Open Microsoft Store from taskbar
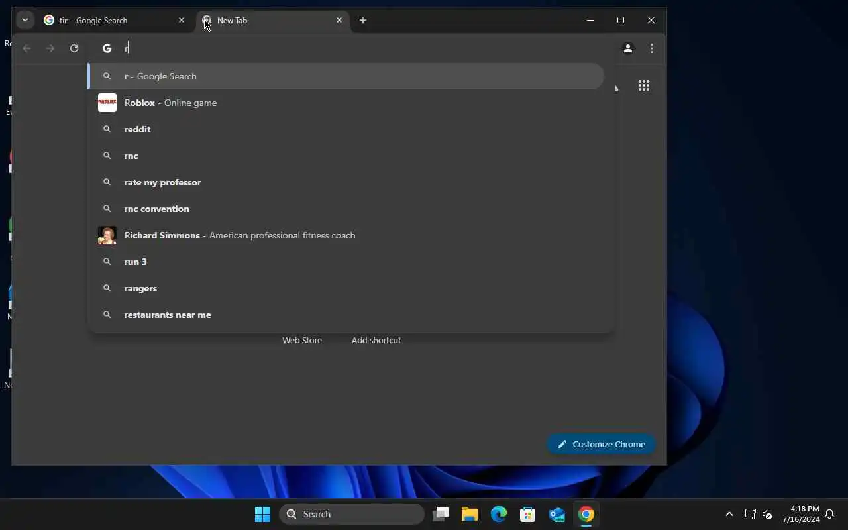Image resolution: width=848 pixels, height=530 pixels. (x=528, y=514)
